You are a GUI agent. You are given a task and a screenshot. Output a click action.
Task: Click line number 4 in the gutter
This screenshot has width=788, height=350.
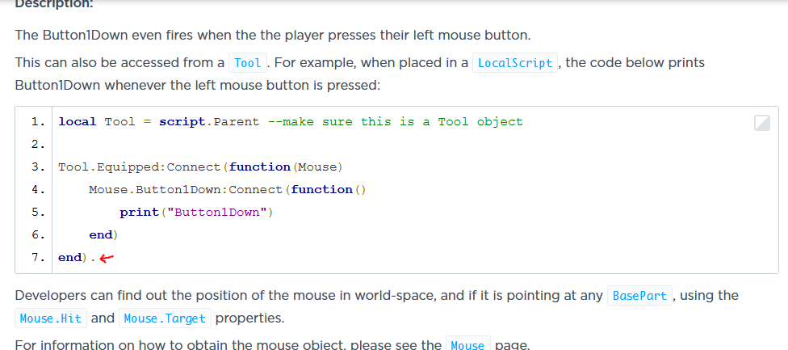(37, 190)
